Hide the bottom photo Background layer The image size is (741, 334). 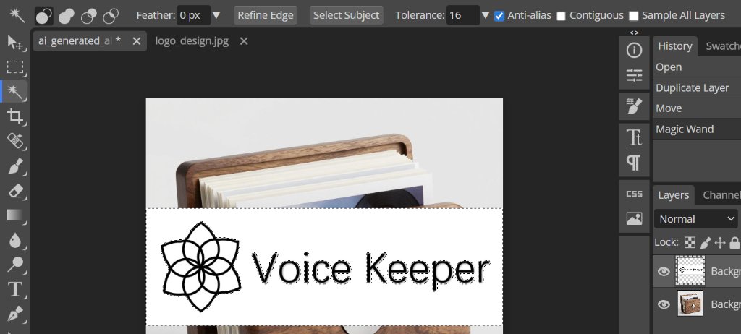pos(664,304)
